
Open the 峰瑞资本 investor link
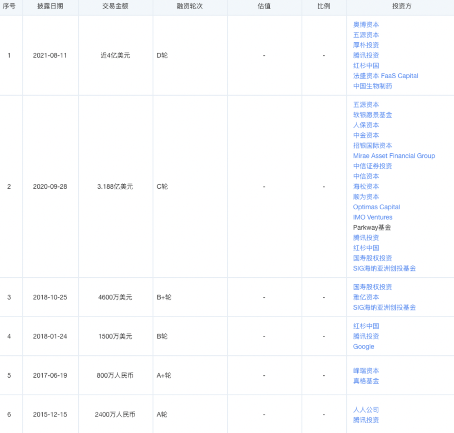(366, 371)
